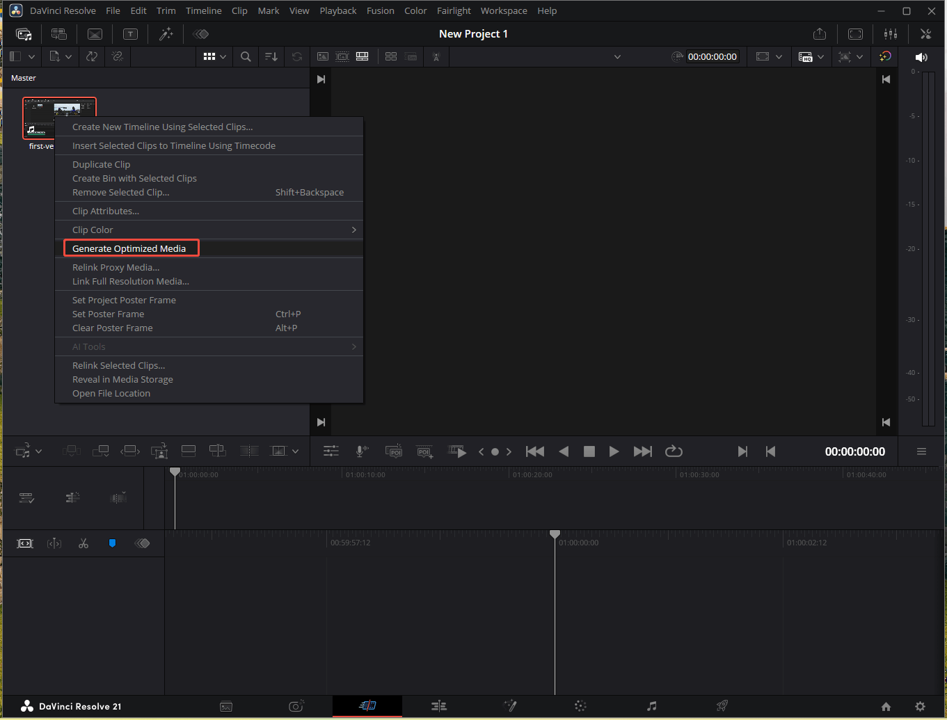The image size is (947, 720).
Task: Click the sort order icon
Action: pos(271,57)
